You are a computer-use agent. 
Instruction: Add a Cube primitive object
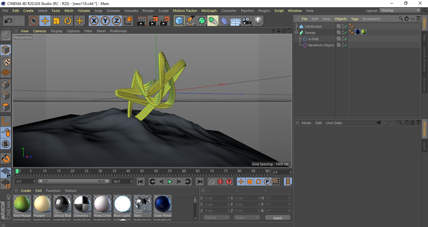pyautogui.click(x=179, y=21)
